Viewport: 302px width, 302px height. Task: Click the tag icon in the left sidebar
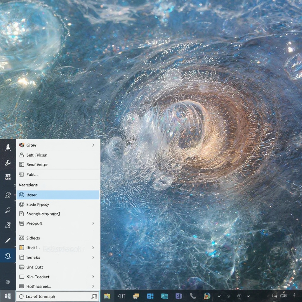(8, 195)
